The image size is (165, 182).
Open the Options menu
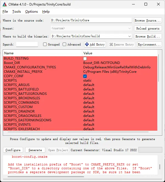coord(32,12)
